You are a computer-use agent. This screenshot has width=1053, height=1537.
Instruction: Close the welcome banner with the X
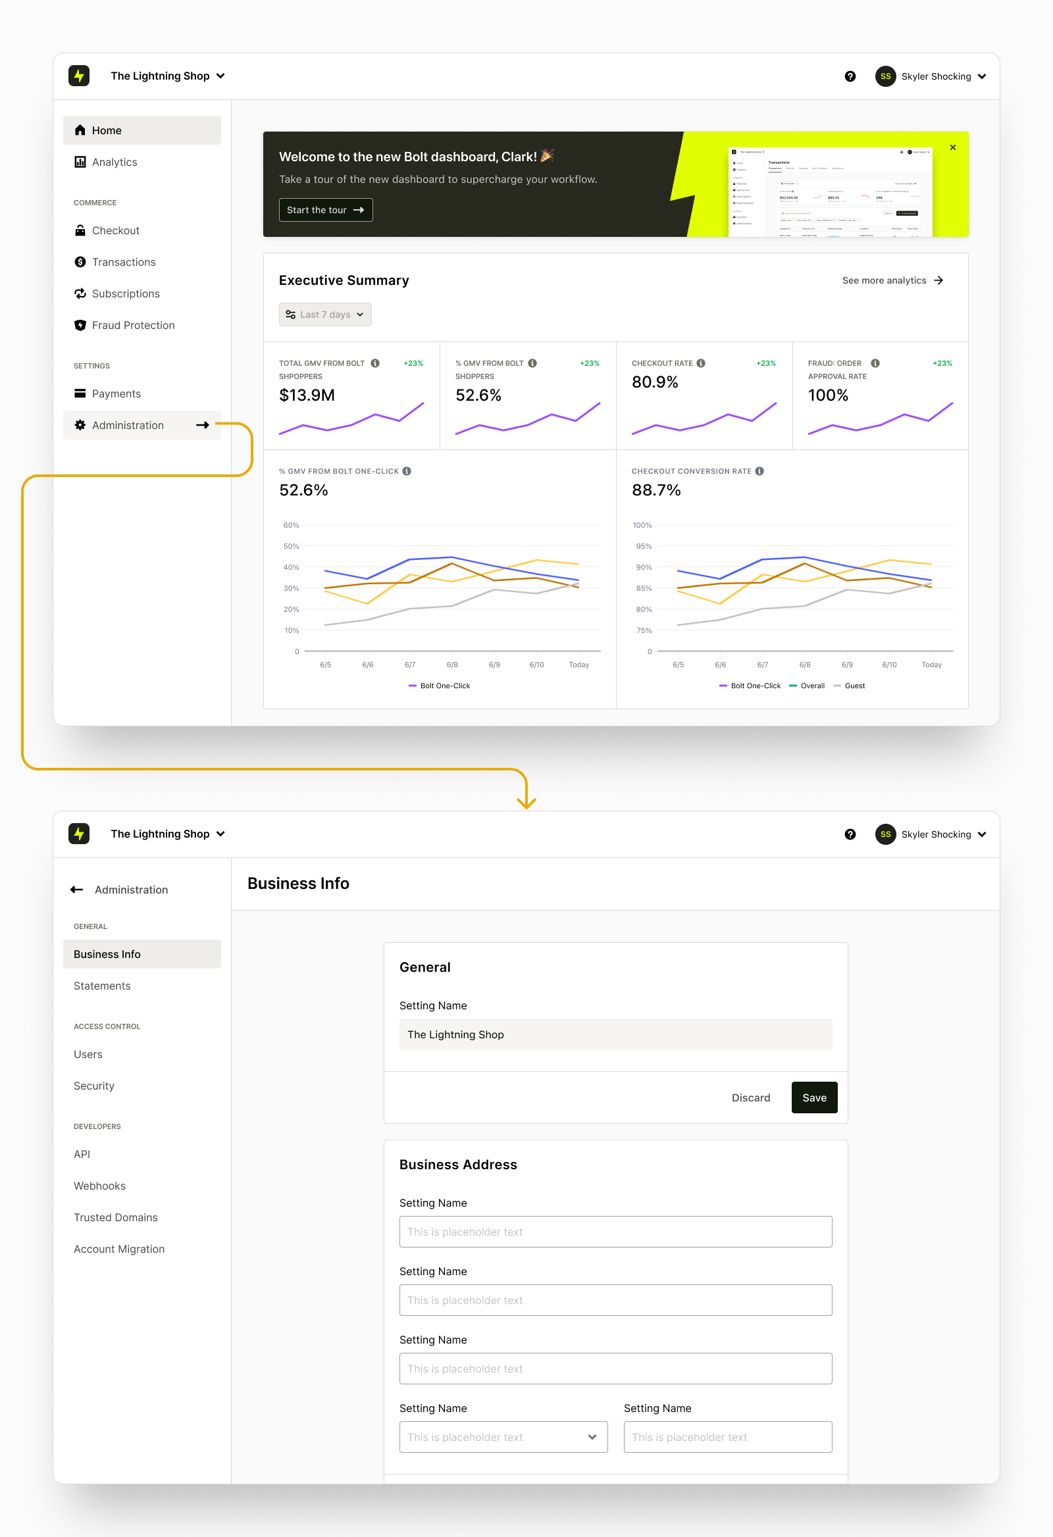[952, 147]
